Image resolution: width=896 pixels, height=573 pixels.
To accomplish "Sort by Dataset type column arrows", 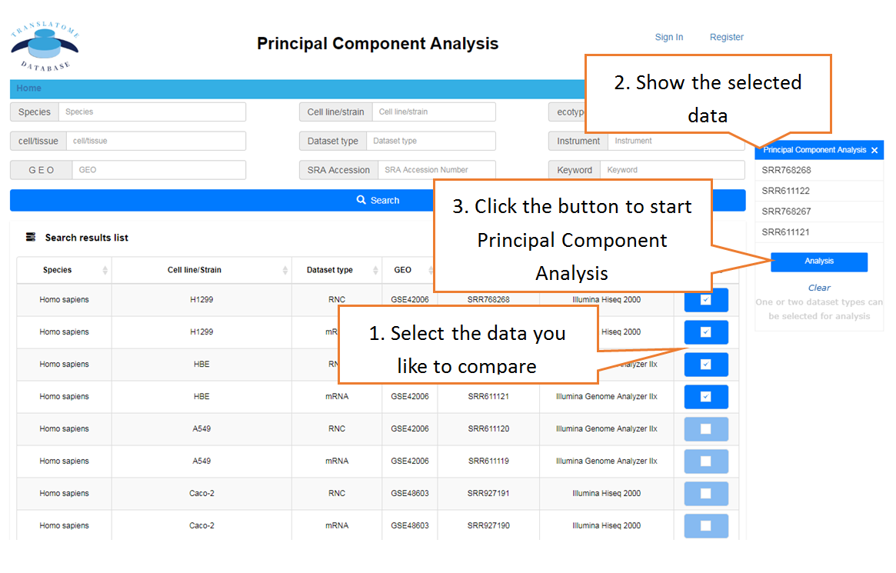I will click(375, 270).
